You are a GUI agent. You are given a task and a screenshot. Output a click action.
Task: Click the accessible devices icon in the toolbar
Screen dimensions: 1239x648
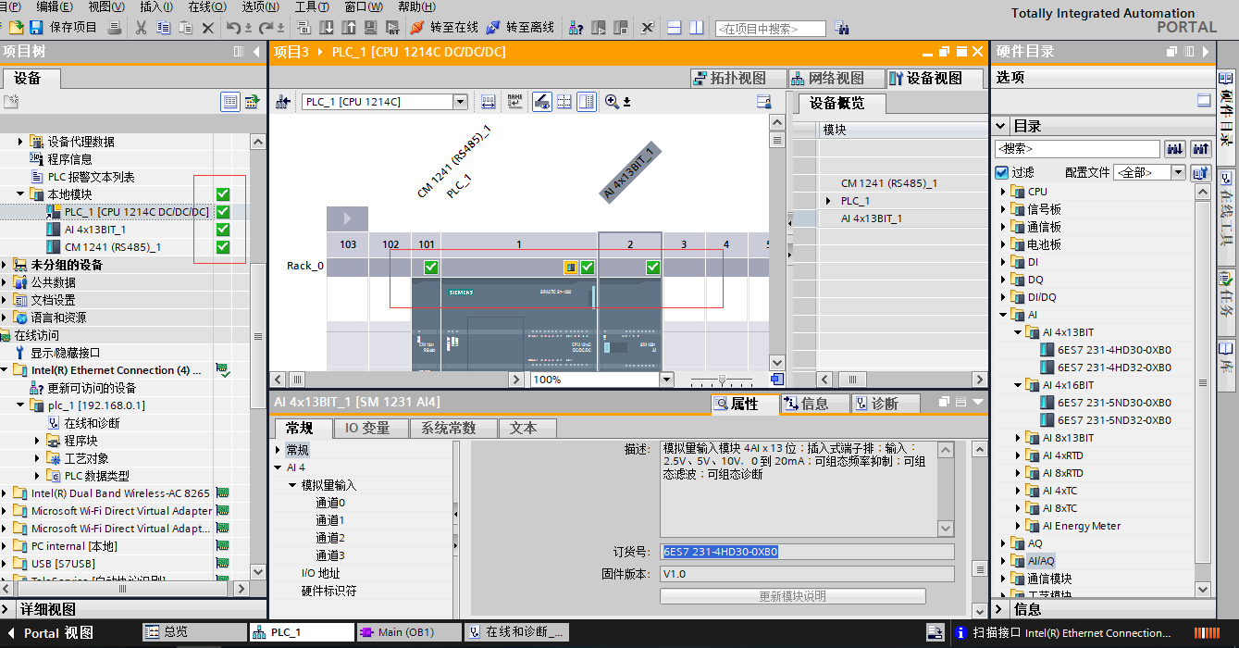576,28
